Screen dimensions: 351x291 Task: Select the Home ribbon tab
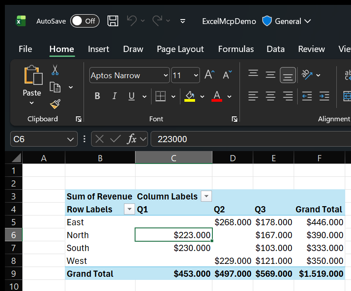[62, 49]
